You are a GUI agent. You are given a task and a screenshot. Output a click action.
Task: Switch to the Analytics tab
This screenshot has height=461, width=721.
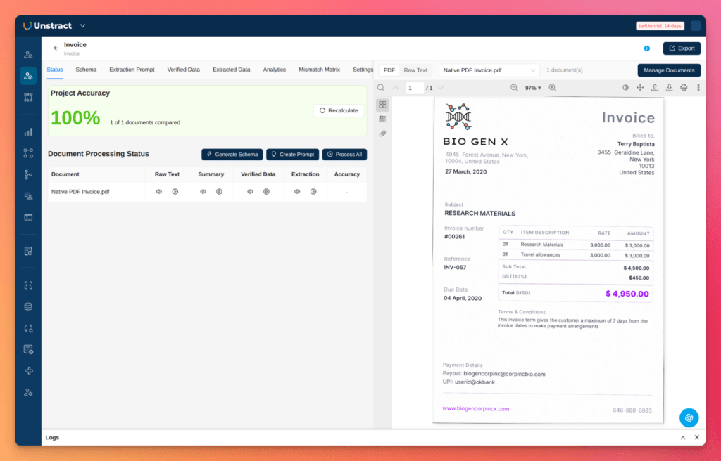pyautogui.click(x=275, y=70)
